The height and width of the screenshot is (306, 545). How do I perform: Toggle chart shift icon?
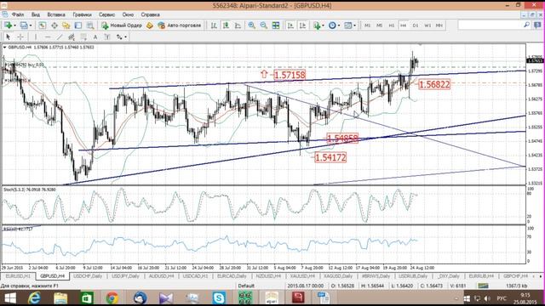click(302, 25)
